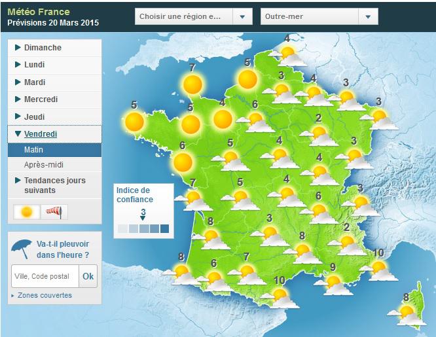436x337 pixels.
Task: Click the cloudy-sun icon marked 2 in the Alps
Action: [347, 245]
